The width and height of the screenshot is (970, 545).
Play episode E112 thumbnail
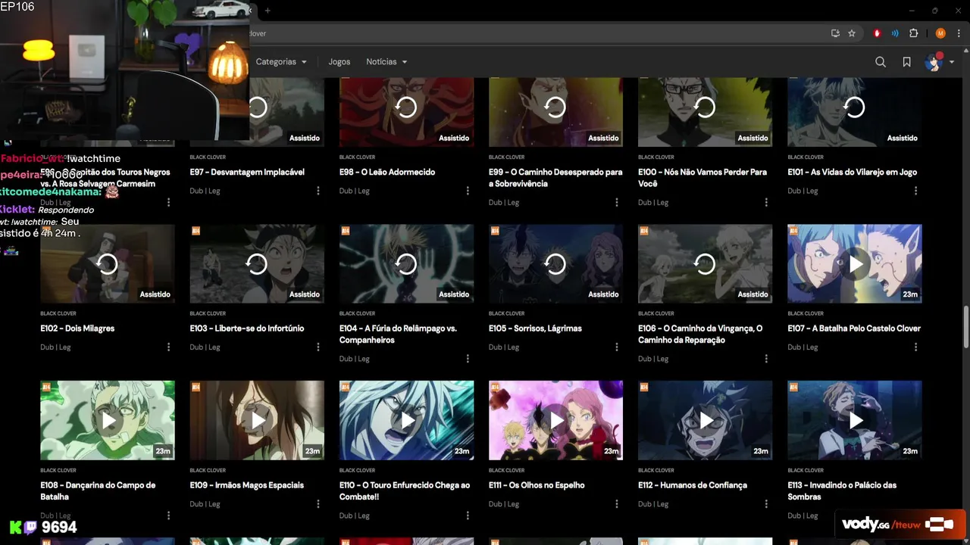[705, 420]
